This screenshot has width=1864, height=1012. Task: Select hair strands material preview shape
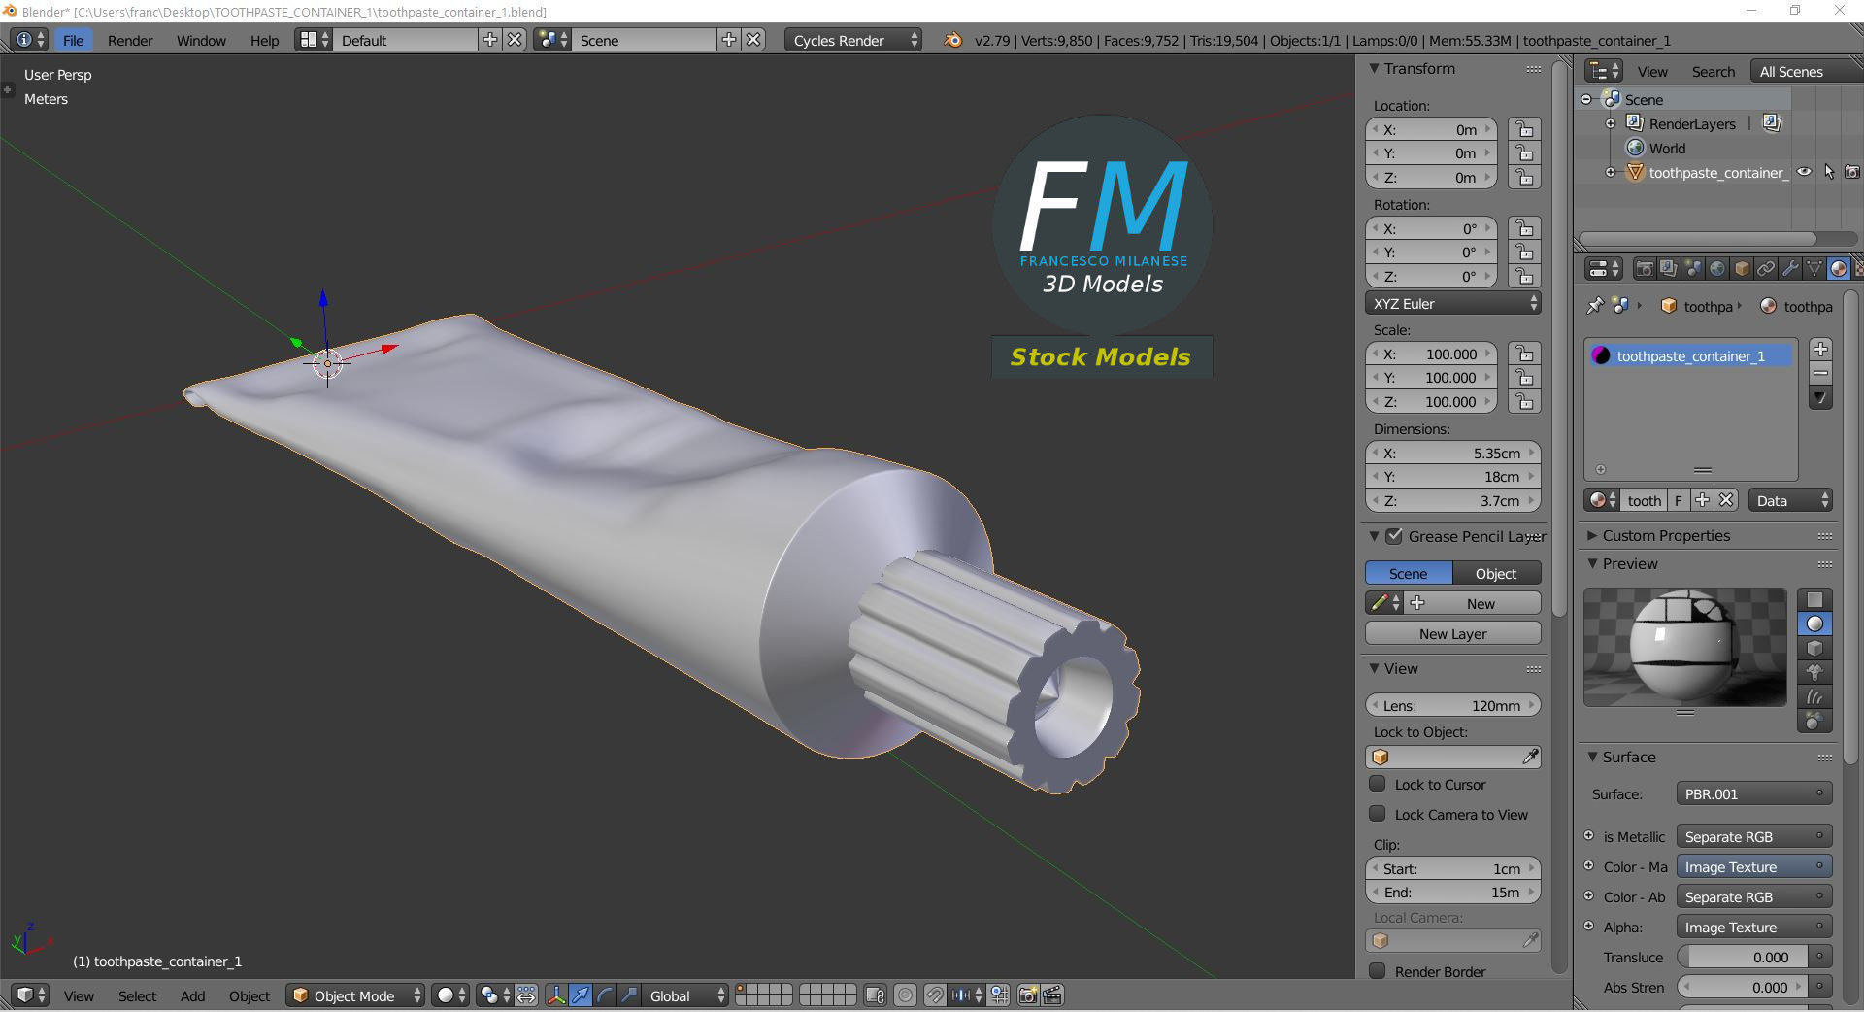click(1814, 696)
